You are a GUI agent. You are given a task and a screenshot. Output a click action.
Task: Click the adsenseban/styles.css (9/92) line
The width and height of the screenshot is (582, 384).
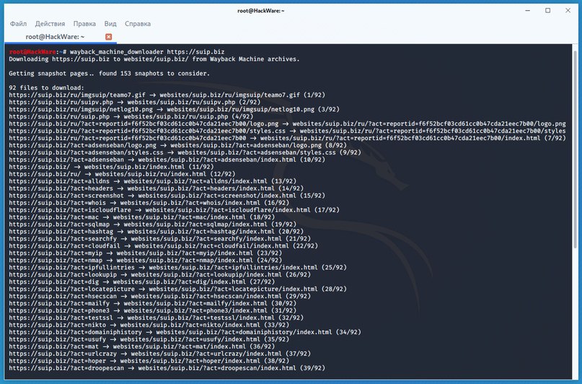185,152
